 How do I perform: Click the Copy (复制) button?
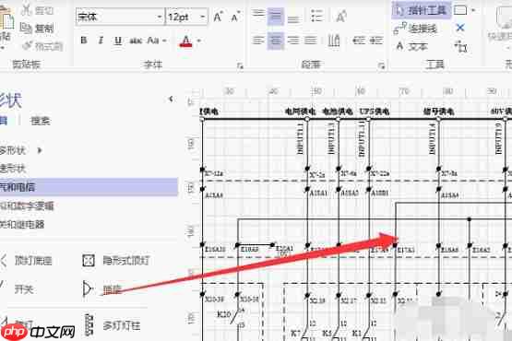(x=37, y=29)
